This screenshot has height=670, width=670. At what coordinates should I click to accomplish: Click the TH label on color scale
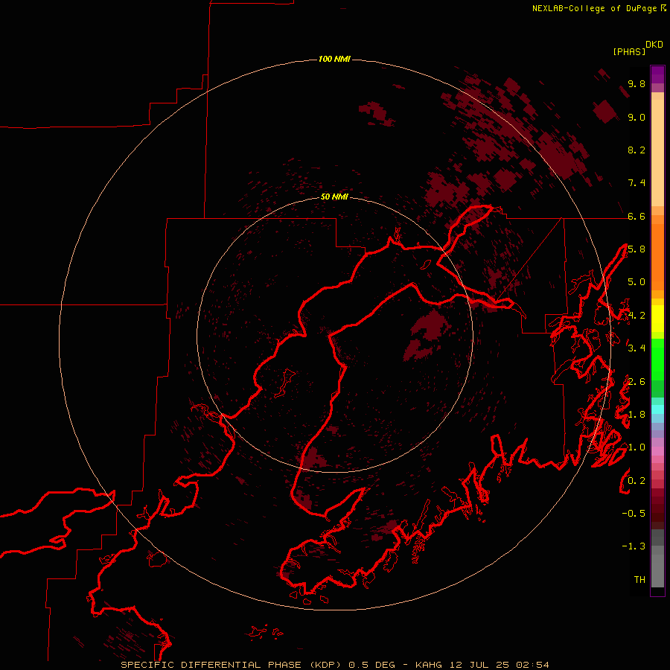[x=639, y=580]
